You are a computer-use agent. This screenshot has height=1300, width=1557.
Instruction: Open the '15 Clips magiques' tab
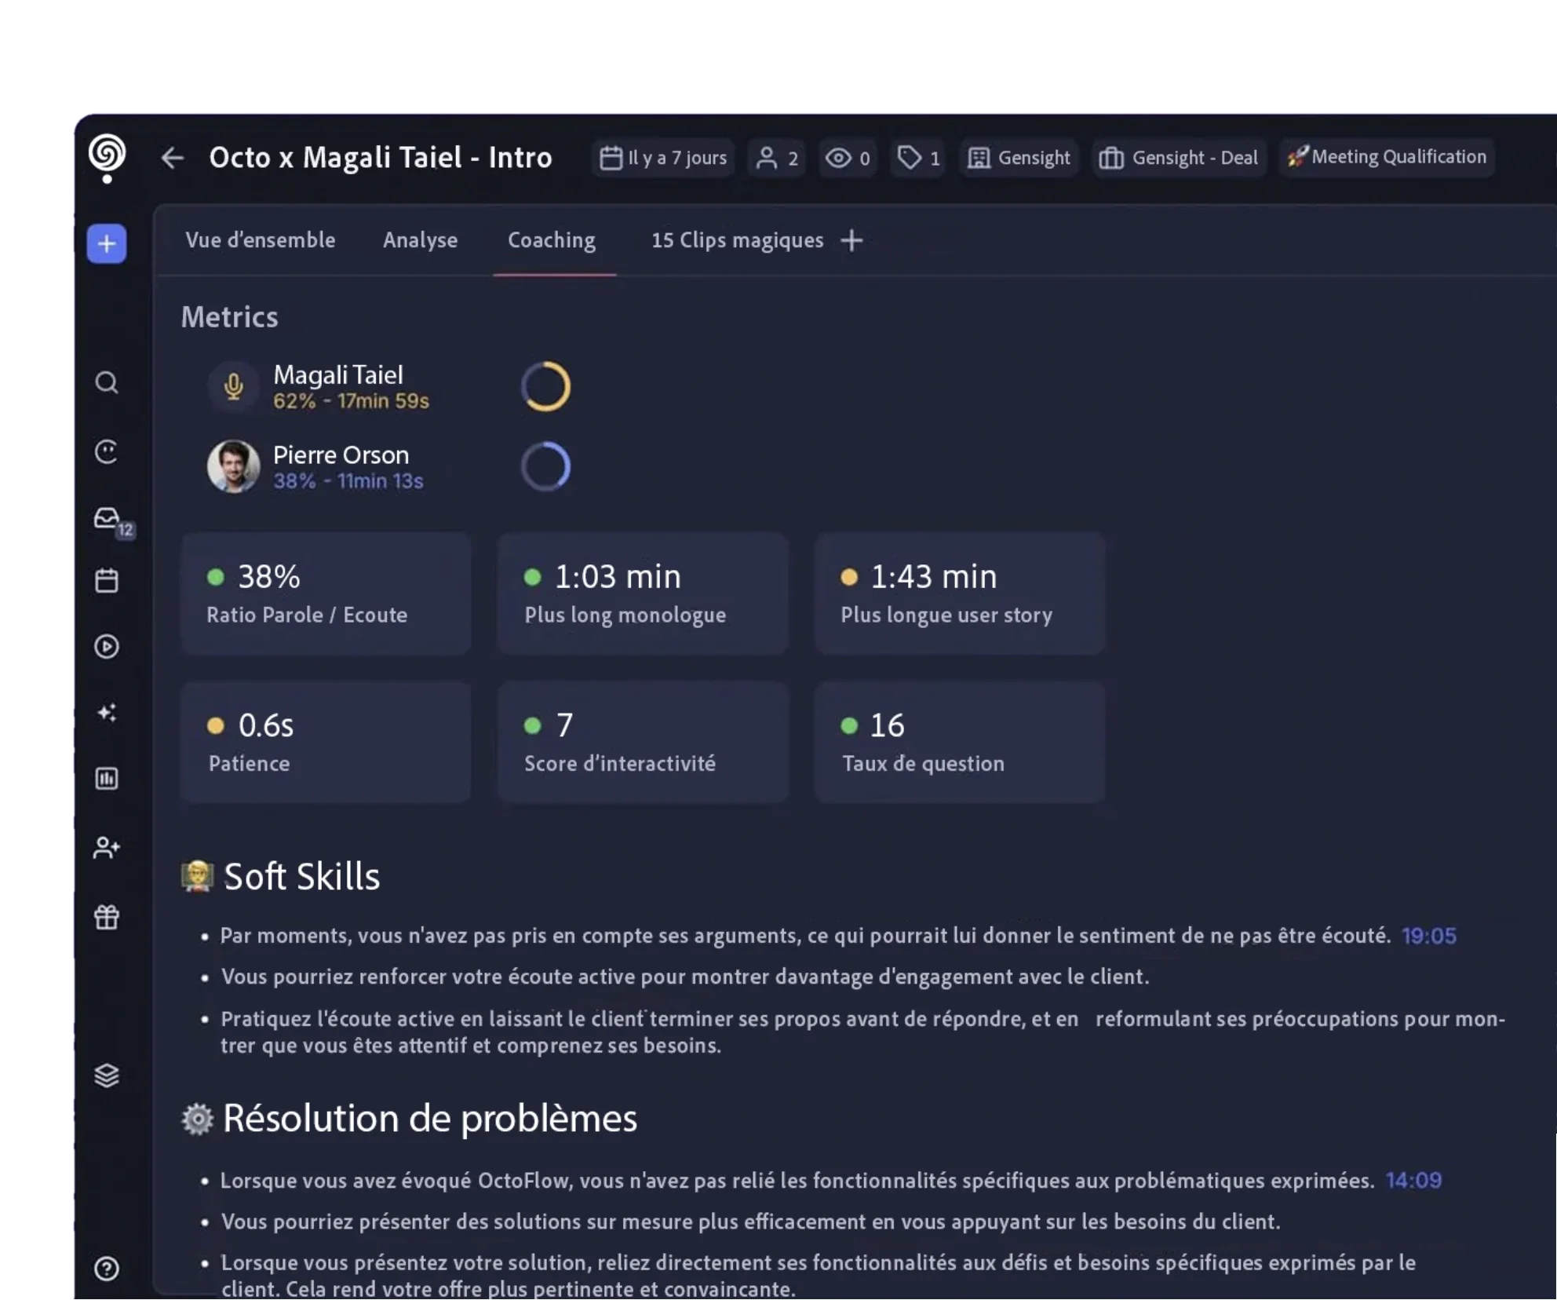738,240
